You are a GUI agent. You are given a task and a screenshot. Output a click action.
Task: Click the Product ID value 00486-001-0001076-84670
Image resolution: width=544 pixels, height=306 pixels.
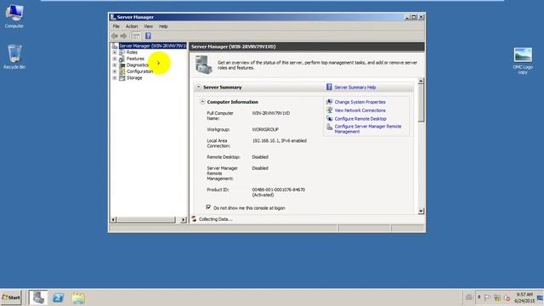click(x=278, y=190)
